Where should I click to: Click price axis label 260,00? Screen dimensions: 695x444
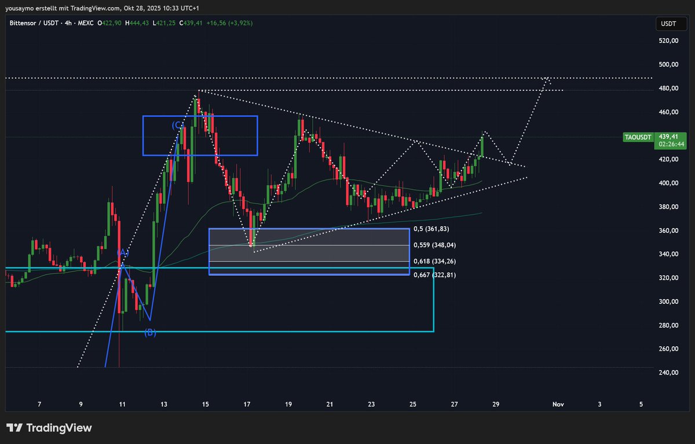click(668, 349)
